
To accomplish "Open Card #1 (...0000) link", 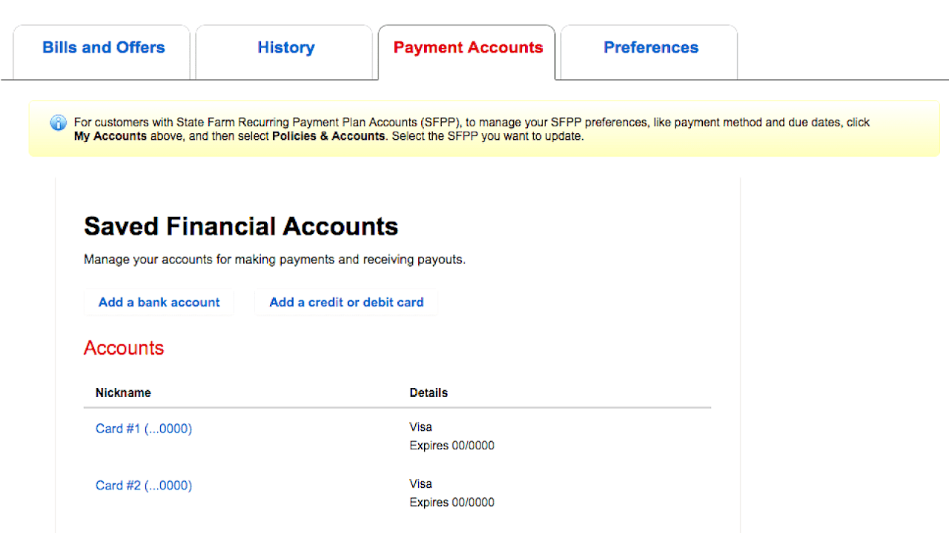I will (x=144, y=429).
